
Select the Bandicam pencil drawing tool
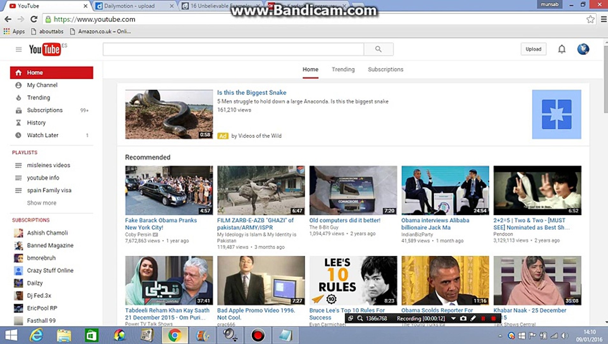(473, 318)
